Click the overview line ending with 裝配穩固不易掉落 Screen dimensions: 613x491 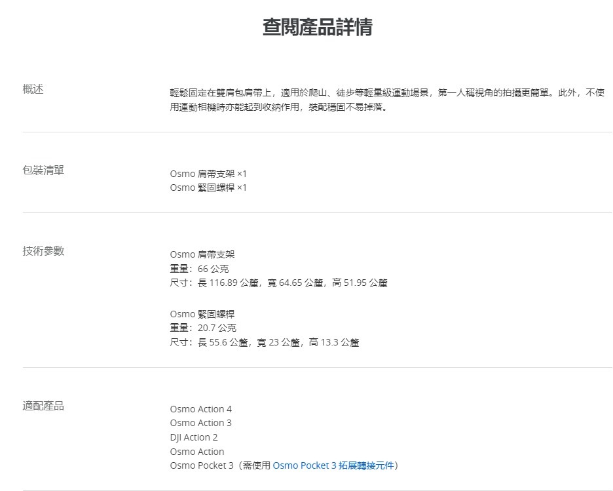tap(278, 107)
